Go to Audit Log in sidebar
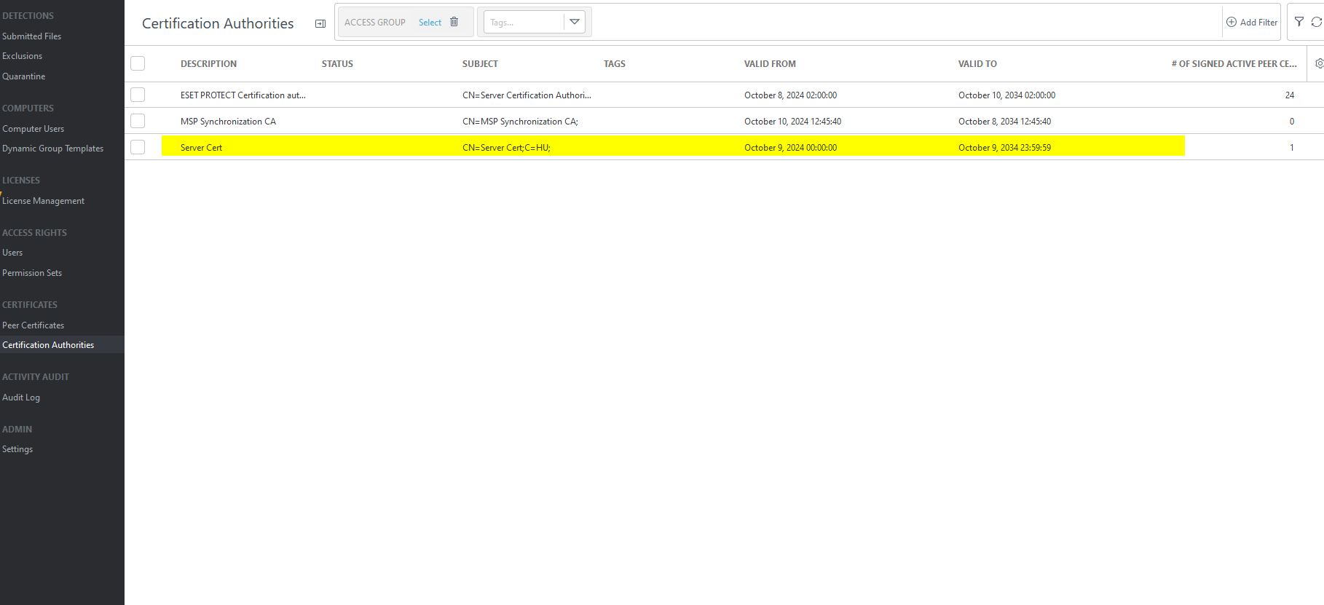 21,398
